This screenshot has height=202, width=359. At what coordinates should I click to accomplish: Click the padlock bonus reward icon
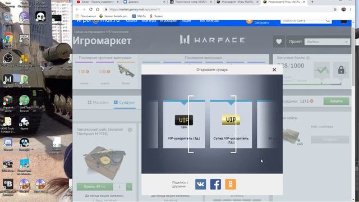pos(341,70)
